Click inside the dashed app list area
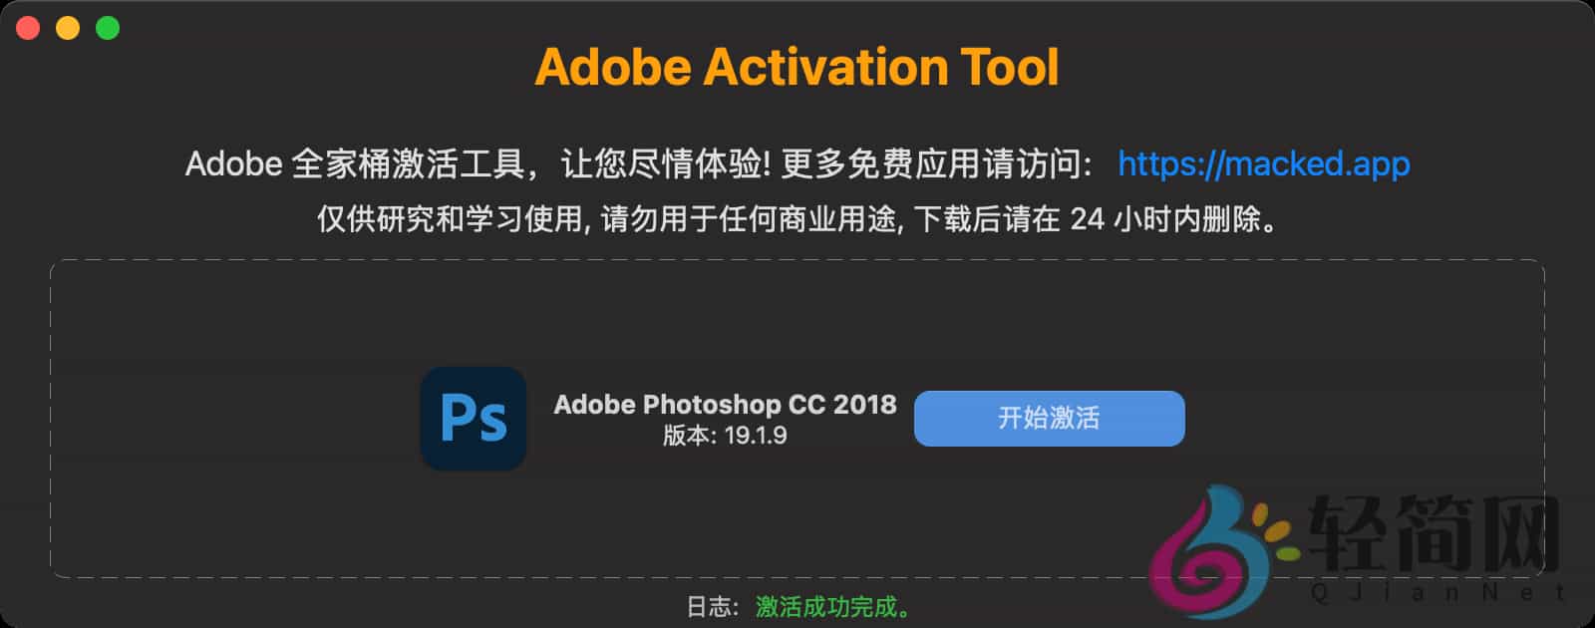The image size is (1595, 628). tap(797, 309)
